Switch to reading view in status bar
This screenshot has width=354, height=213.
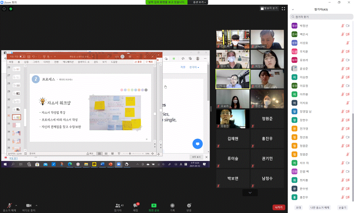tap(112, 154)
